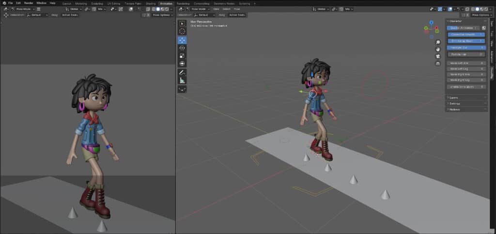Select the Measure tool in toolbar
The width and height of the screenshot is (496, 234).
(182, 80)
